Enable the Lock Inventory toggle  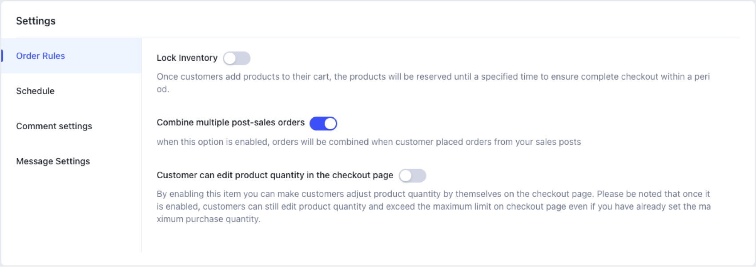click(237, 58)
